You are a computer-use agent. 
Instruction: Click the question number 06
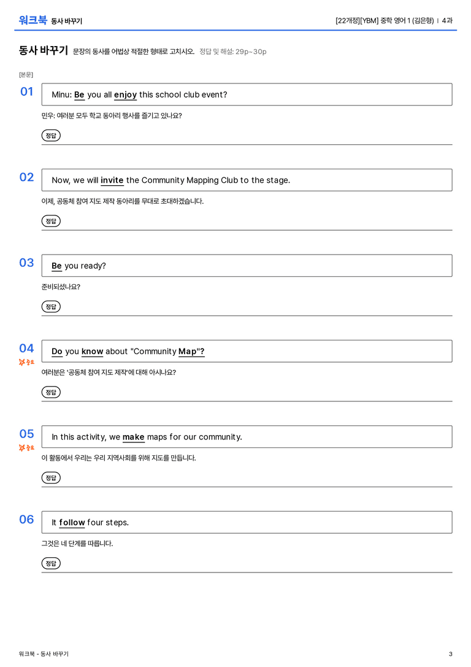pyautogui.click(x=26, y=519)
